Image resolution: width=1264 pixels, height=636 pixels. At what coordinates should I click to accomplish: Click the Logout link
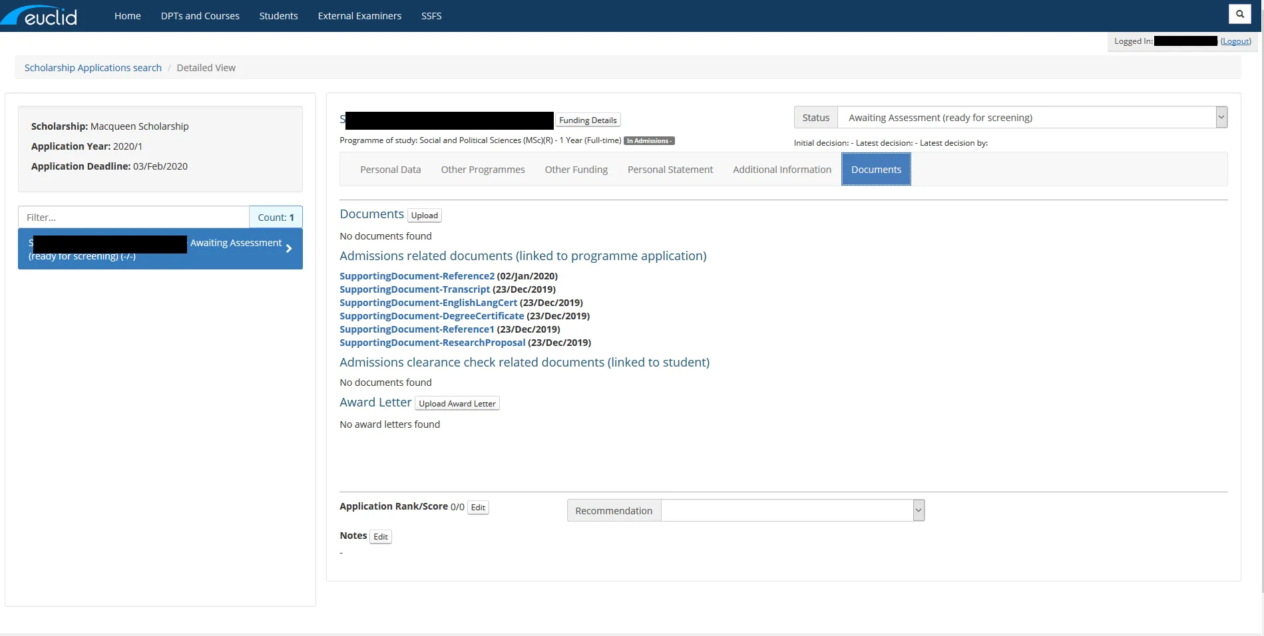tap(1235, 41)
